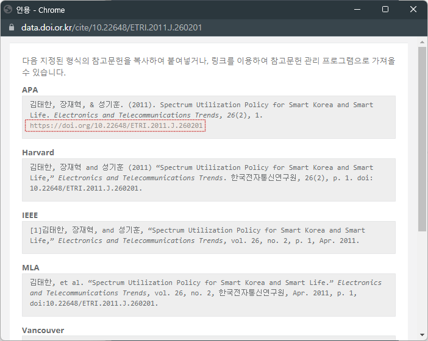The image size is (428, 341).
Task: Click the IEEE format heading
Action: [30, 215]
